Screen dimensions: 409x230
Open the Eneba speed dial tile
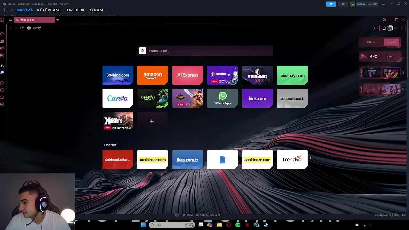point(222,75)
